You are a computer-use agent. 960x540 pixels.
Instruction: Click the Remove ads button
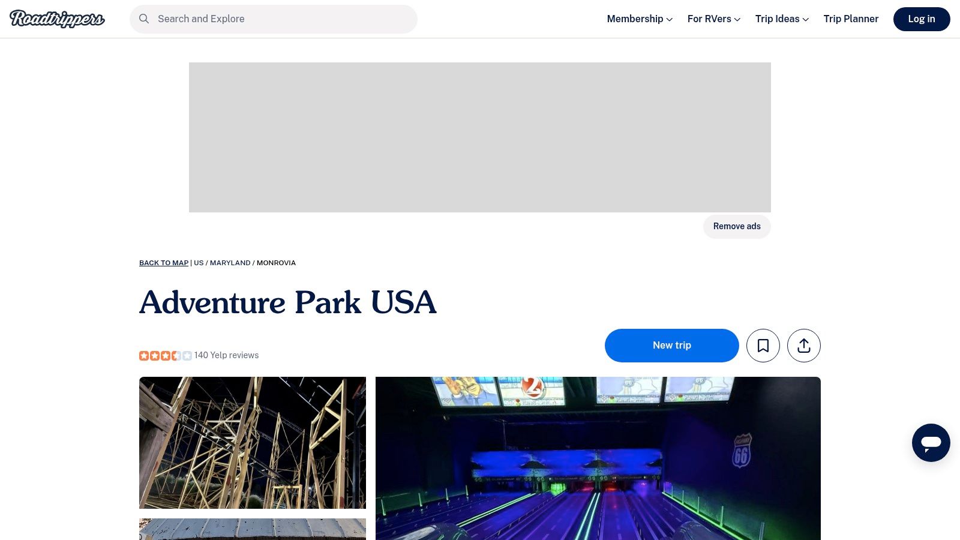pyautogui.click(x=737, y=226)
